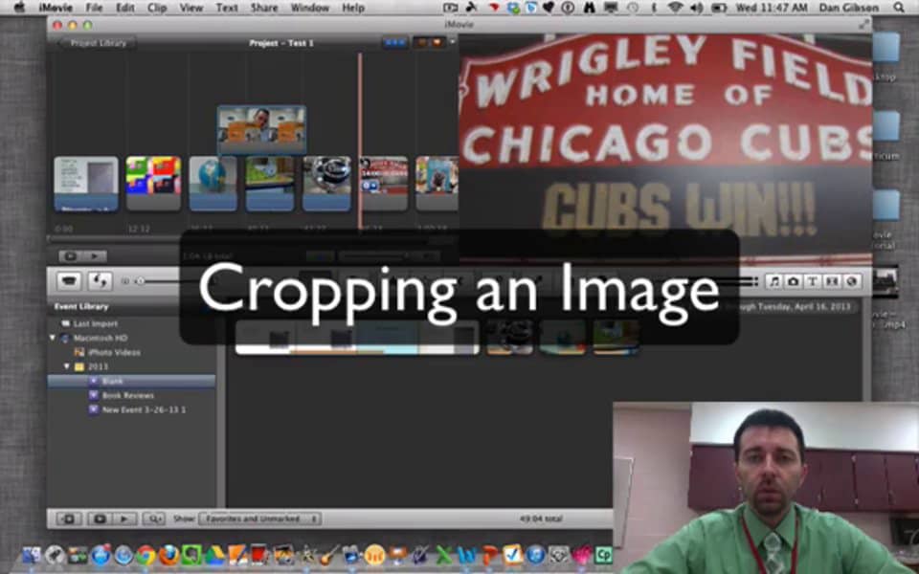Open Microsoft Excel from the Dock

pyautogui.click(x=444, y=554)
